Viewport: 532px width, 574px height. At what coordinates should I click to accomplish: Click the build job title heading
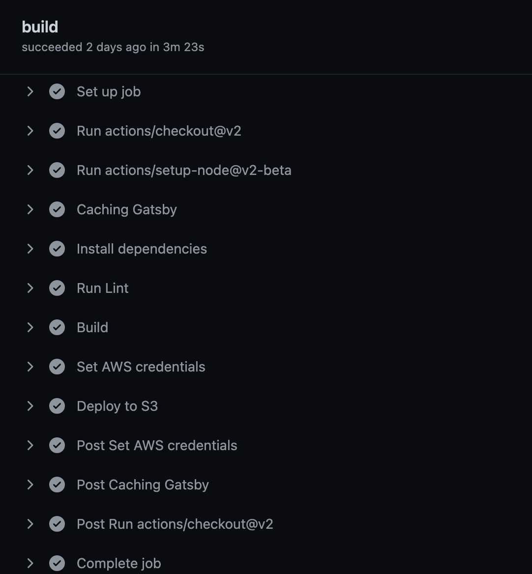point(40,27)
